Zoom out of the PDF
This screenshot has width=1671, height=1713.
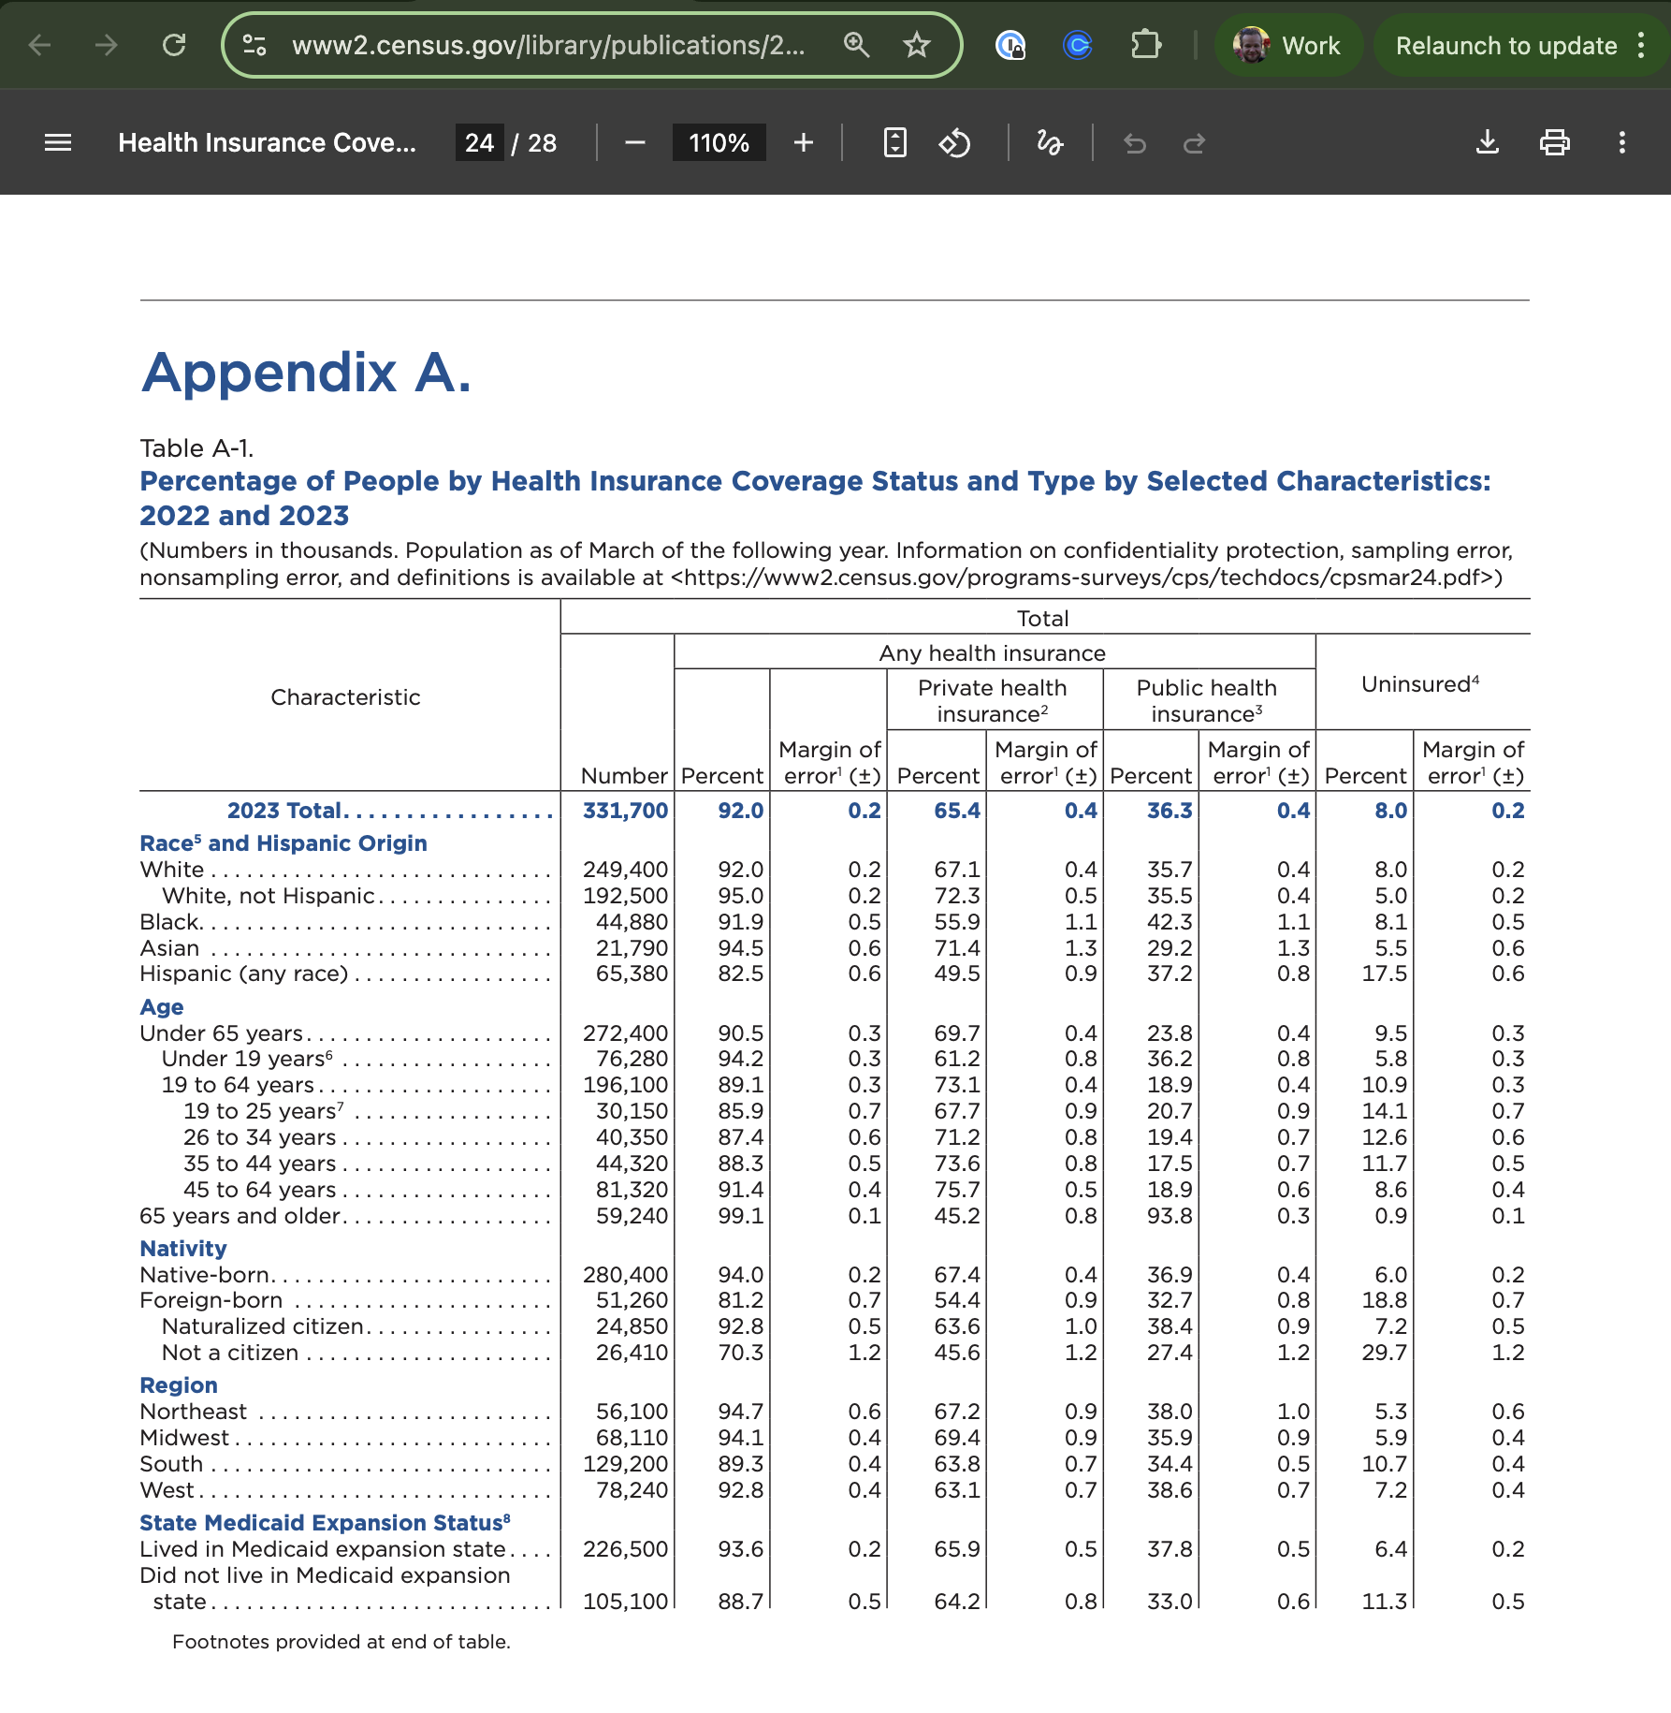click(635, 142)
